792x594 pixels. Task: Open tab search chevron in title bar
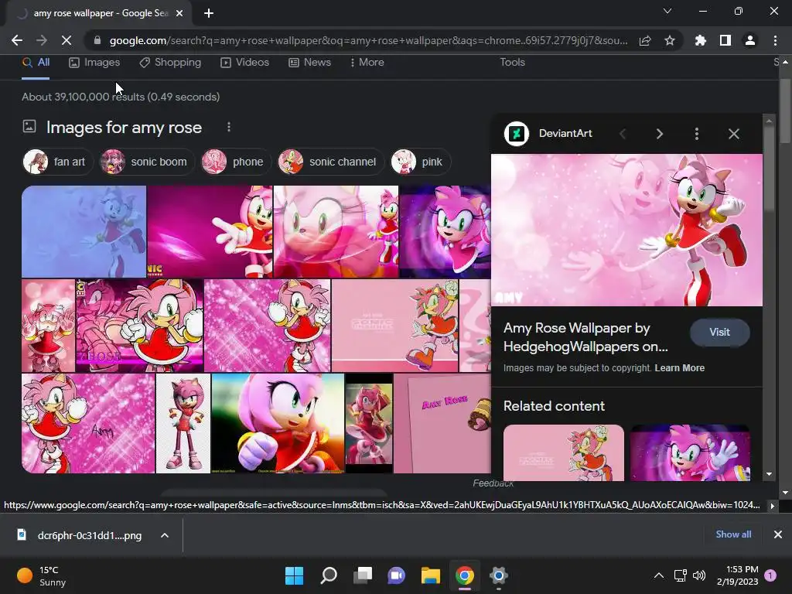(667, 11)
